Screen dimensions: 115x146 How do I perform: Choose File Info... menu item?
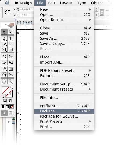click(64, 98)
